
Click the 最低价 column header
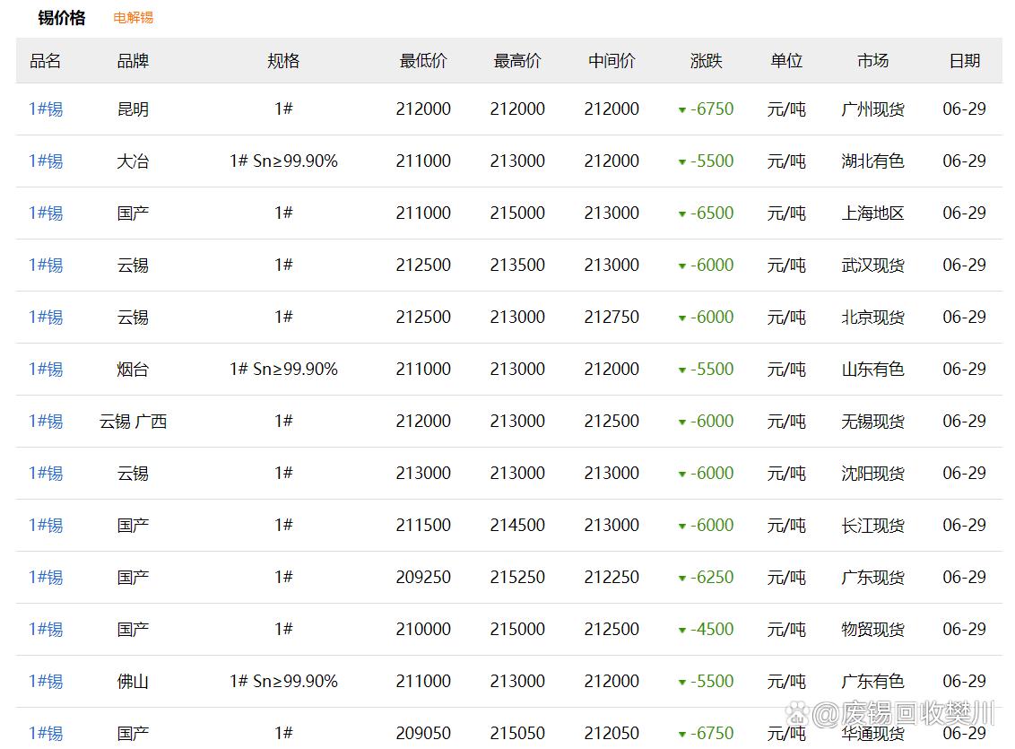coord(423,61)
